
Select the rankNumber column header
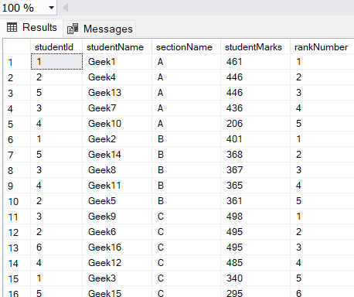click(x=322, y=47)
